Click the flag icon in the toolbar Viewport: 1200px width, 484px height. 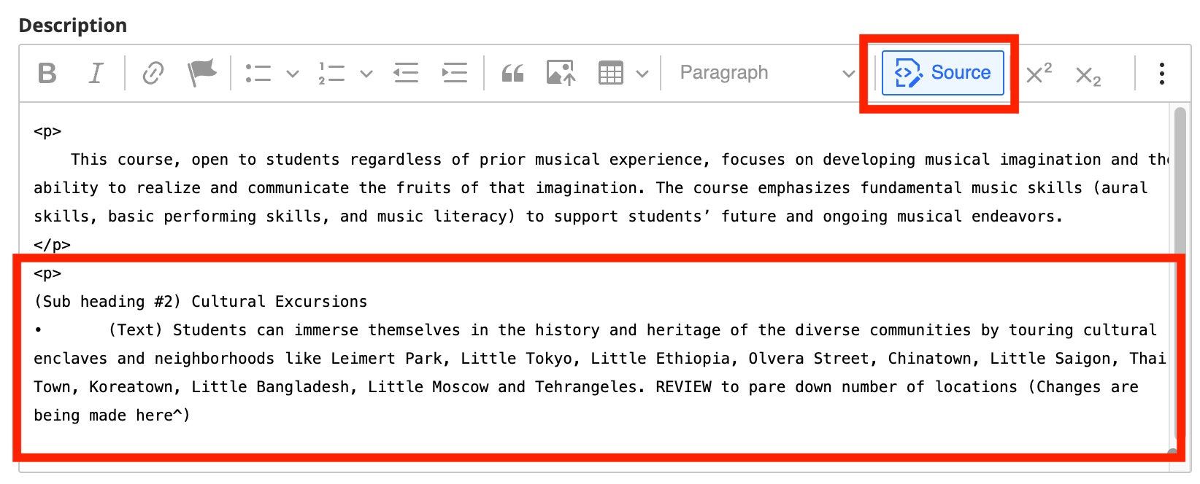pos(201,73)
